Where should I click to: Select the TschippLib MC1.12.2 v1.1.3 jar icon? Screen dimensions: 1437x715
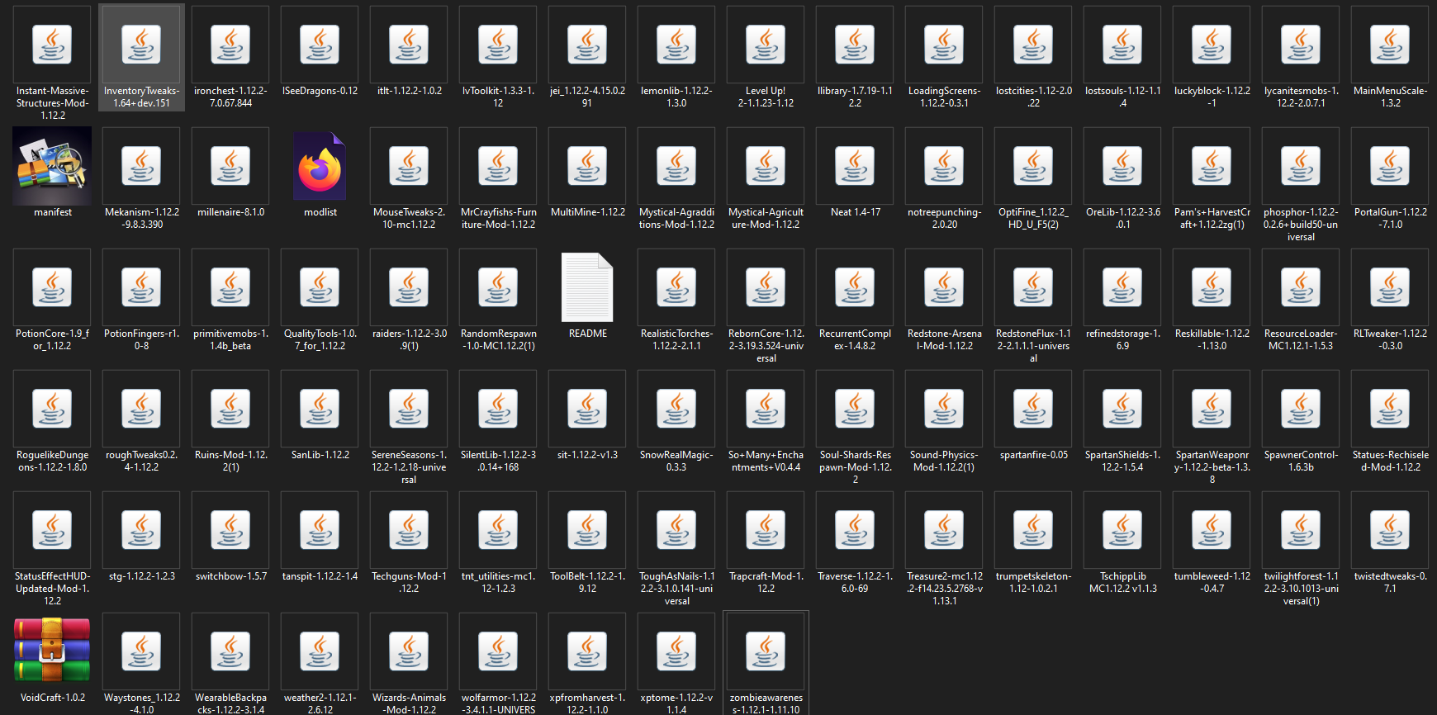pos(1122,530)
